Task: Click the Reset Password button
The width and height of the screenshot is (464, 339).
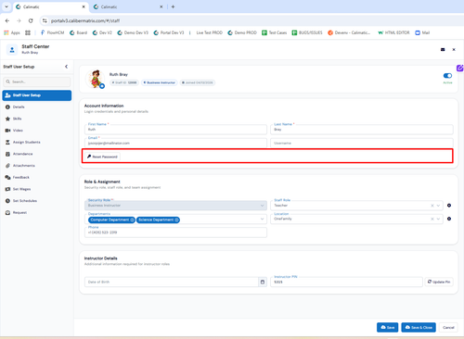Action: (x=102, y=157)
